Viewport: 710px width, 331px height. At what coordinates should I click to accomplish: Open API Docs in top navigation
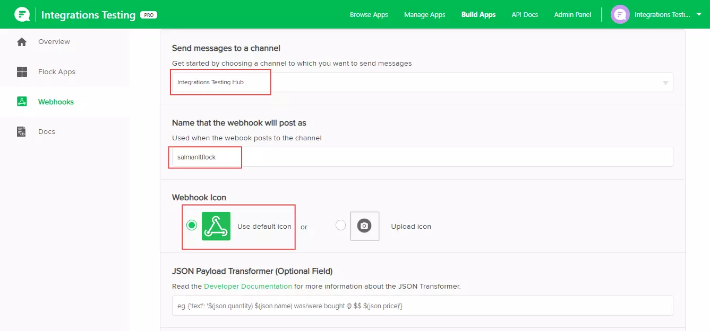pos(525,15)
